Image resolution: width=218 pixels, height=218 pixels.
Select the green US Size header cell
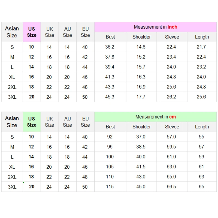click(x=32, y=122)
